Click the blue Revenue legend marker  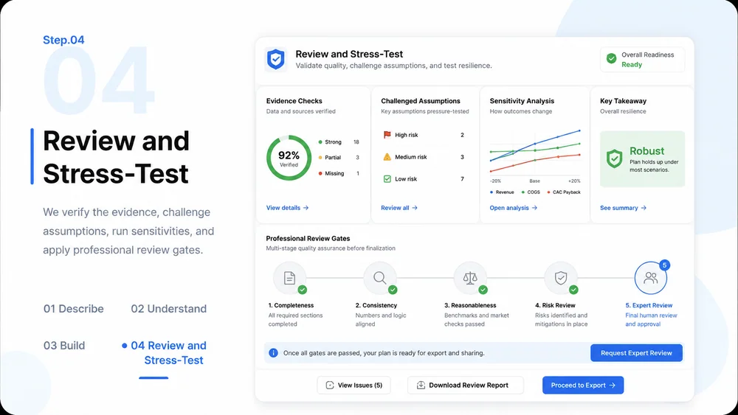click(492, 192)
